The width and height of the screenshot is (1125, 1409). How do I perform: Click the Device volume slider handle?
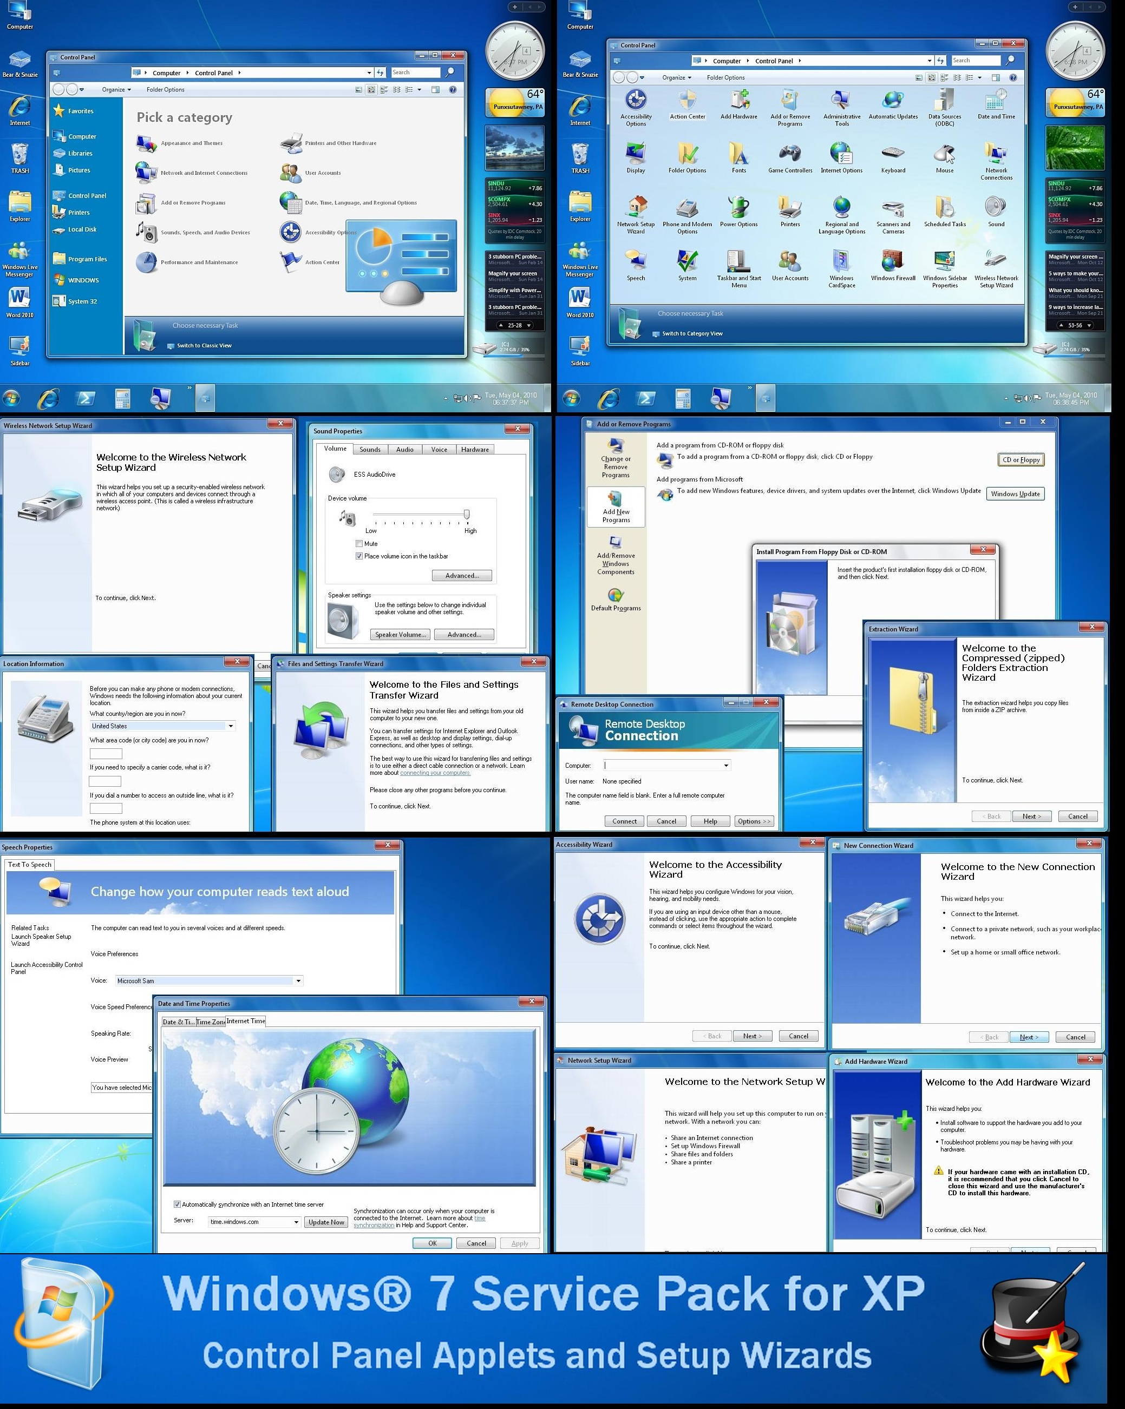click(x=466, y=515)
